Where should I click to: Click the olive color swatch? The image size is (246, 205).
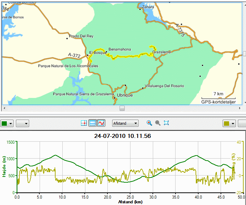point(227,123)
